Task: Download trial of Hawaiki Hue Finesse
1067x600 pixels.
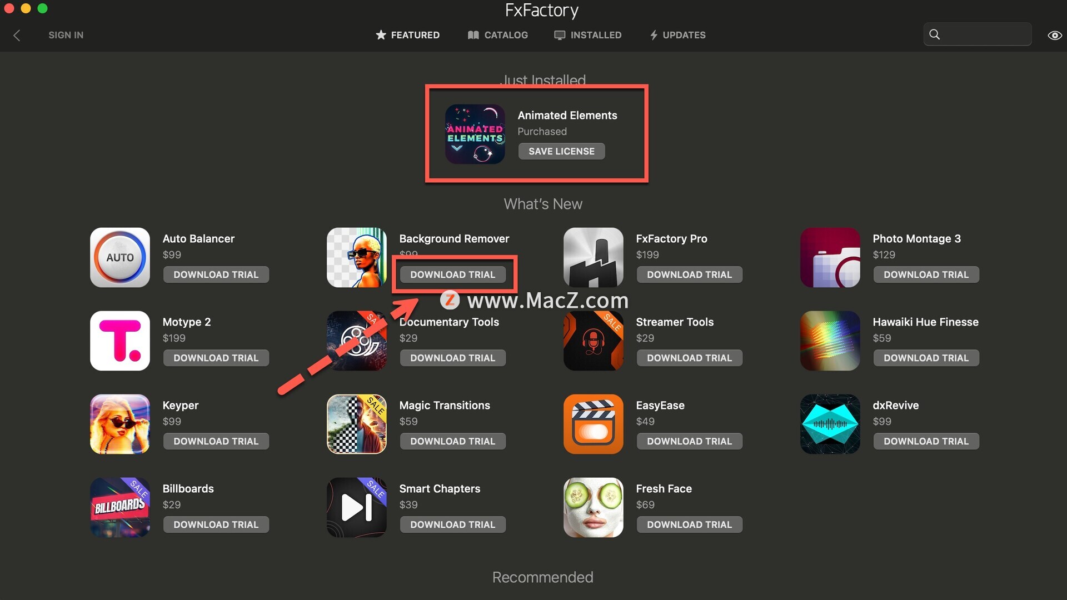Action: [926, 358]
